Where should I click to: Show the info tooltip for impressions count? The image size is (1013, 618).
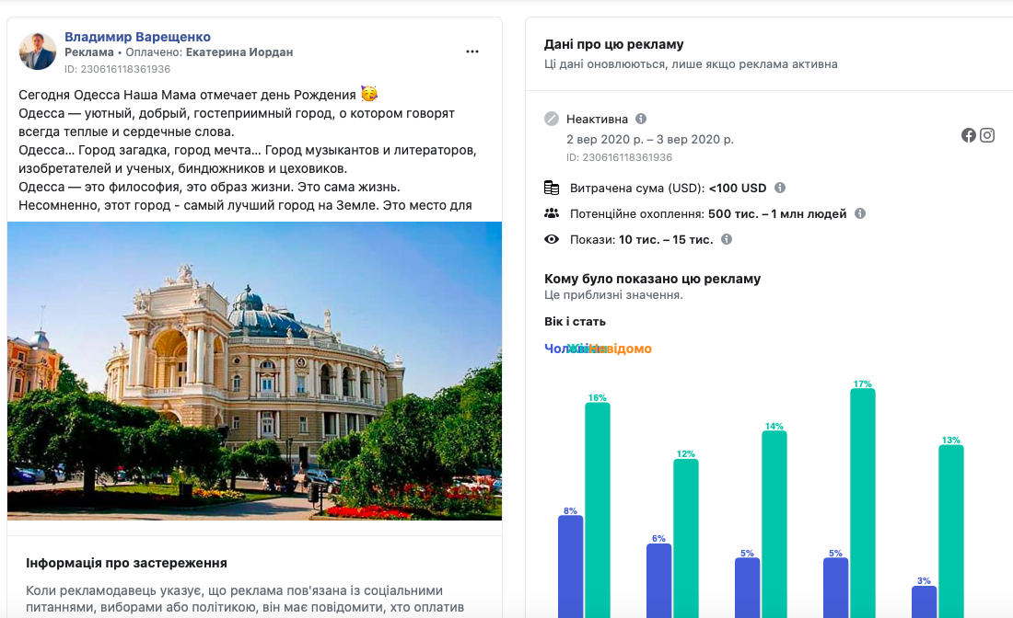click(727, 239)
